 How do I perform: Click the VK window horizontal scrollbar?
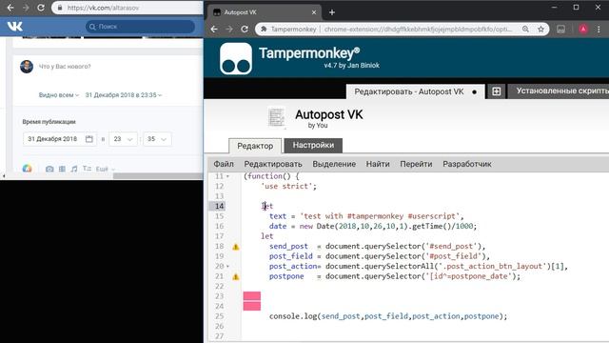pos(157,175)
